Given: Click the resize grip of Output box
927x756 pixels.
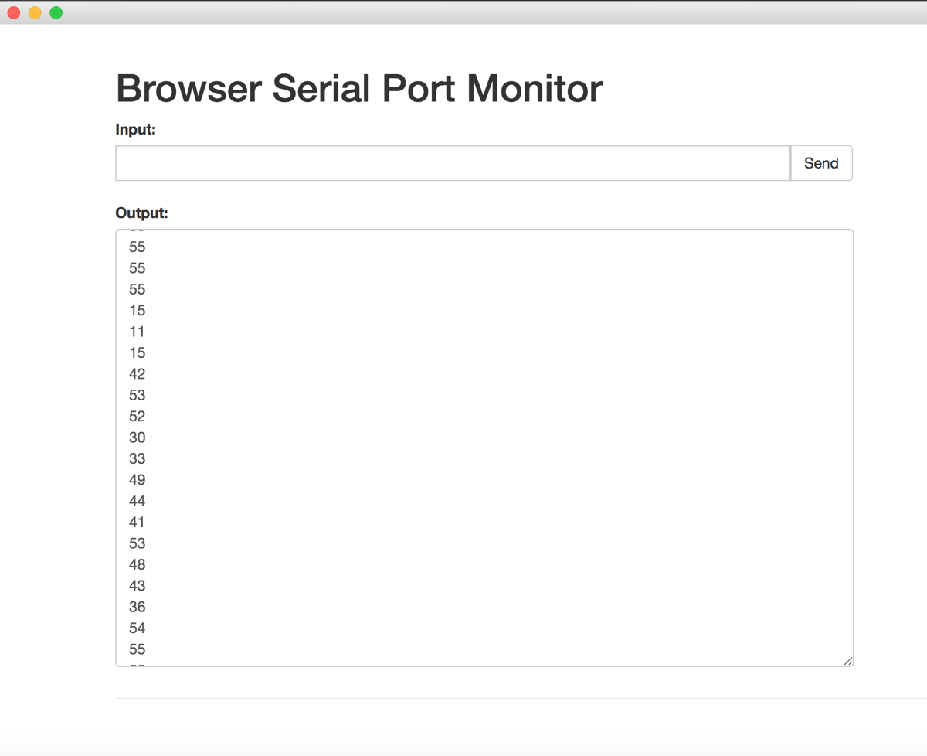Looking at the screenshot, I should coord(847,660).
